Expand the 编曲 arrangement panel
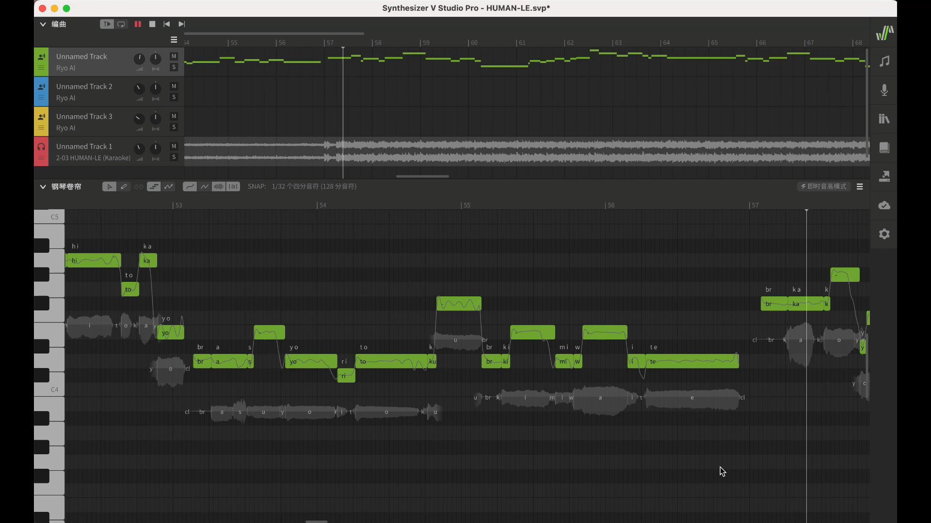This screenshot has width=931, height=523. coord(42,24)
